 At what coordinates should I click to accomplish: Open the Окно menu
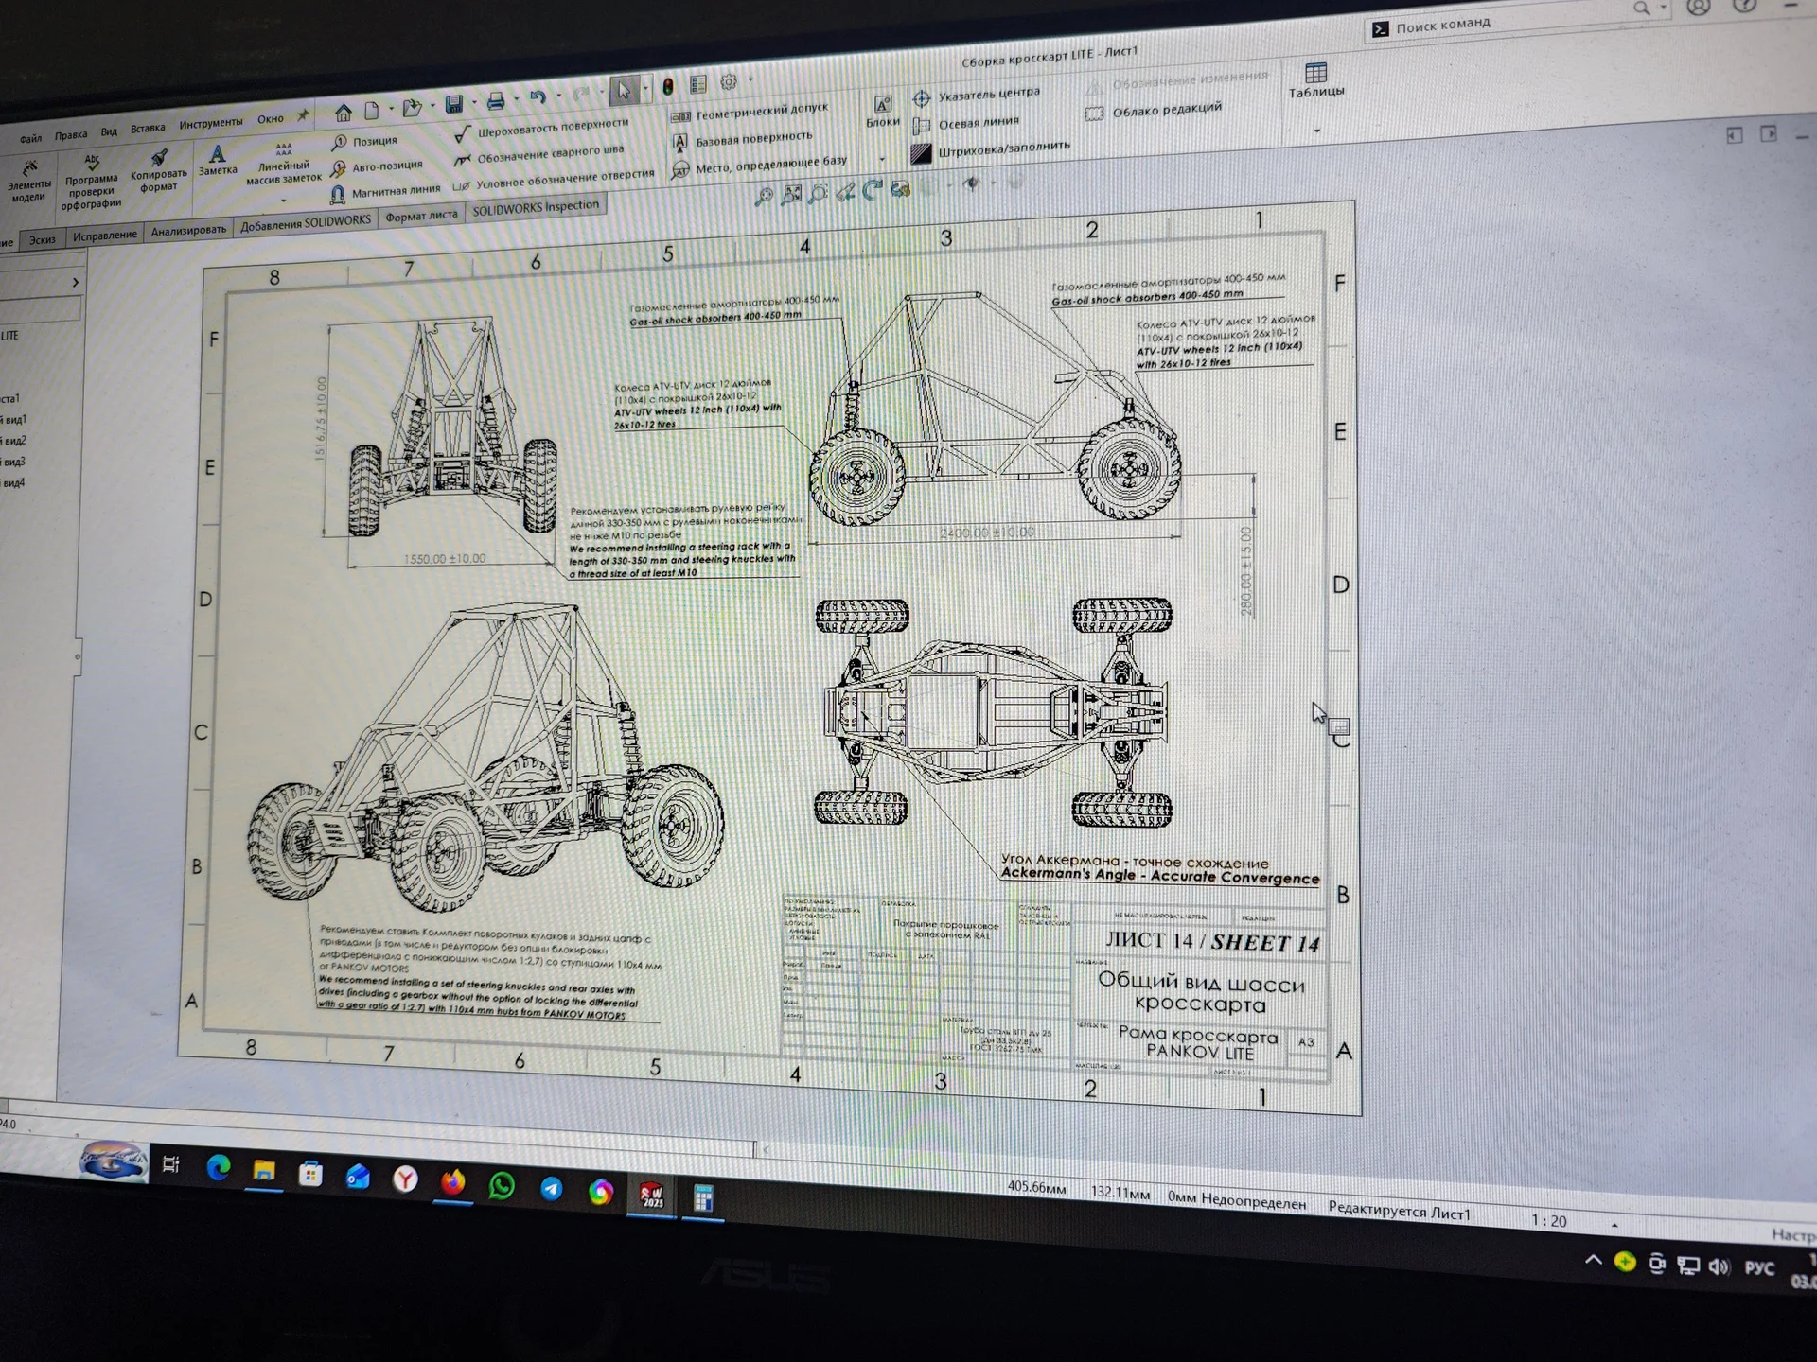point(271,119)
